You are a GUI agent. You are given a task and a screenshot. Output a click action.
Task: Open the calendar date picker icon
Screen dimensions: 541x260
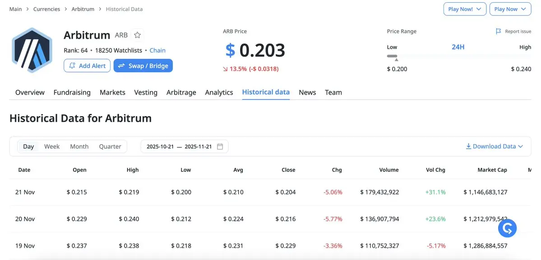220,146
